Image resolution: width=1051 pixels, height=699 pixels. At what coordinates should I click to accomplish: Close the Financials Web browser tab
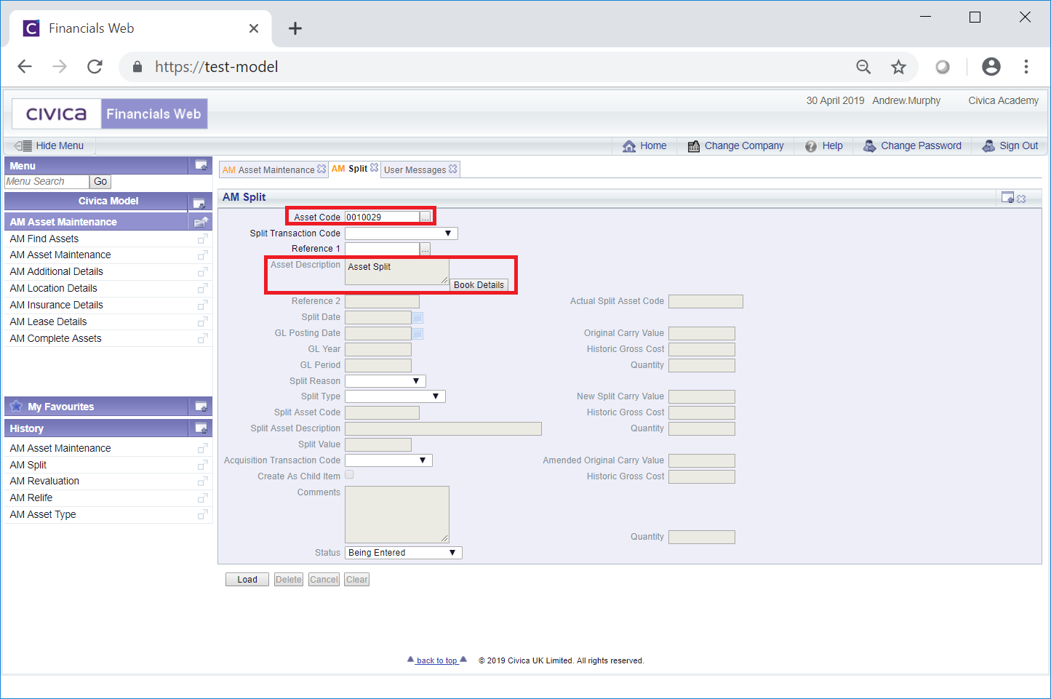[254, 28]
